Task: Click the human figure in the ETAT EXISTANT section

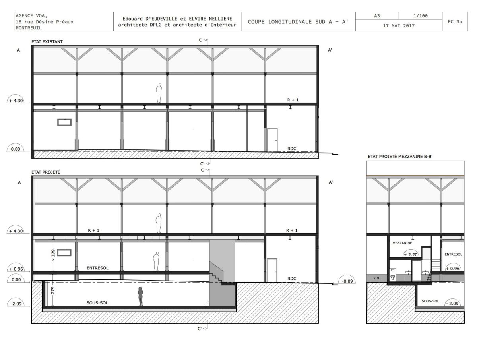Action: coord(159,93)
